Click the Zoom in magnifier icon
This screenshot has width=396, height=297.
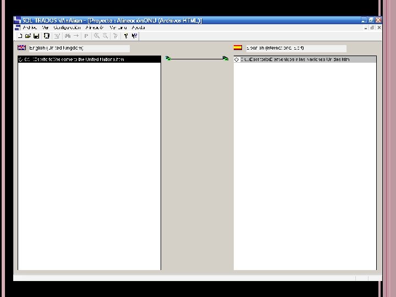(96, 36)
